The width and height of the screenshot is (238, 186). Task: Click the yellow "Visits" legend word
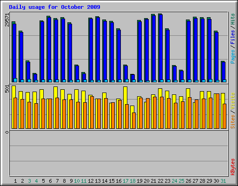(232, 101)
